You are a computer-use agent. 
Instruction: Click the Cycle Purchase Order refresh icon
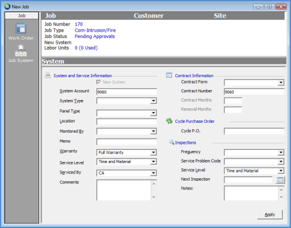pyautogui.click(x=169, y=121)
